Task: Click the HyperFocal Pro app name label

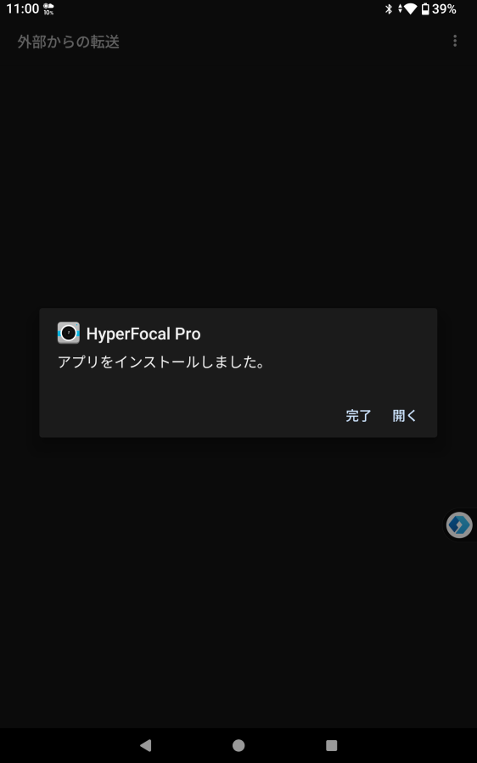Action: click(143, 334)
